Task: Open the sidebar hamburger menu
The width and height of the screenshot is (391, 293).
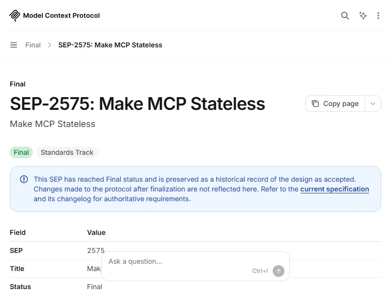Action: point(14,45)
